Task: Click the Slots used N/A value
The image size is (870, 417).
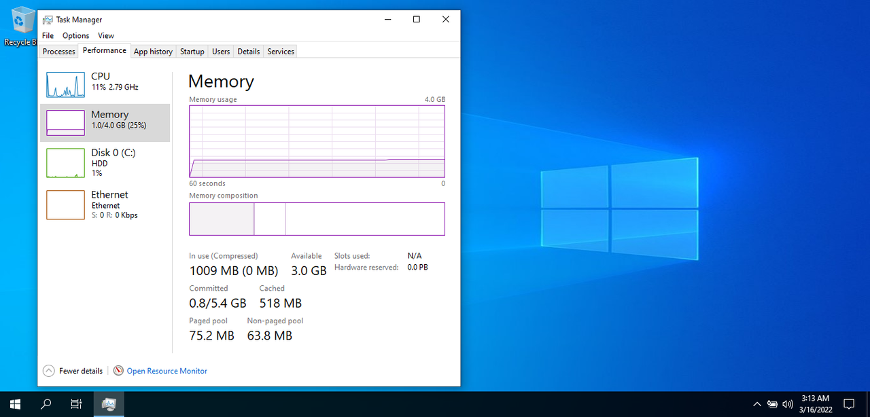Action: click(x=415, y=256)
